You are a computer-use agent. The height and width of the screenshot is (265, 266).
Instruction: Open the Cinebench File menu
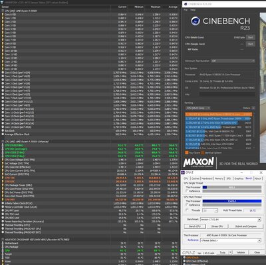click(x=186, y=10)
